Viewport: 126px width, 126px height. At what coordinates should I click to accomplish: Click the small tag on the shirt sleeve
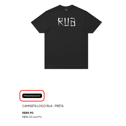[100, 22]
